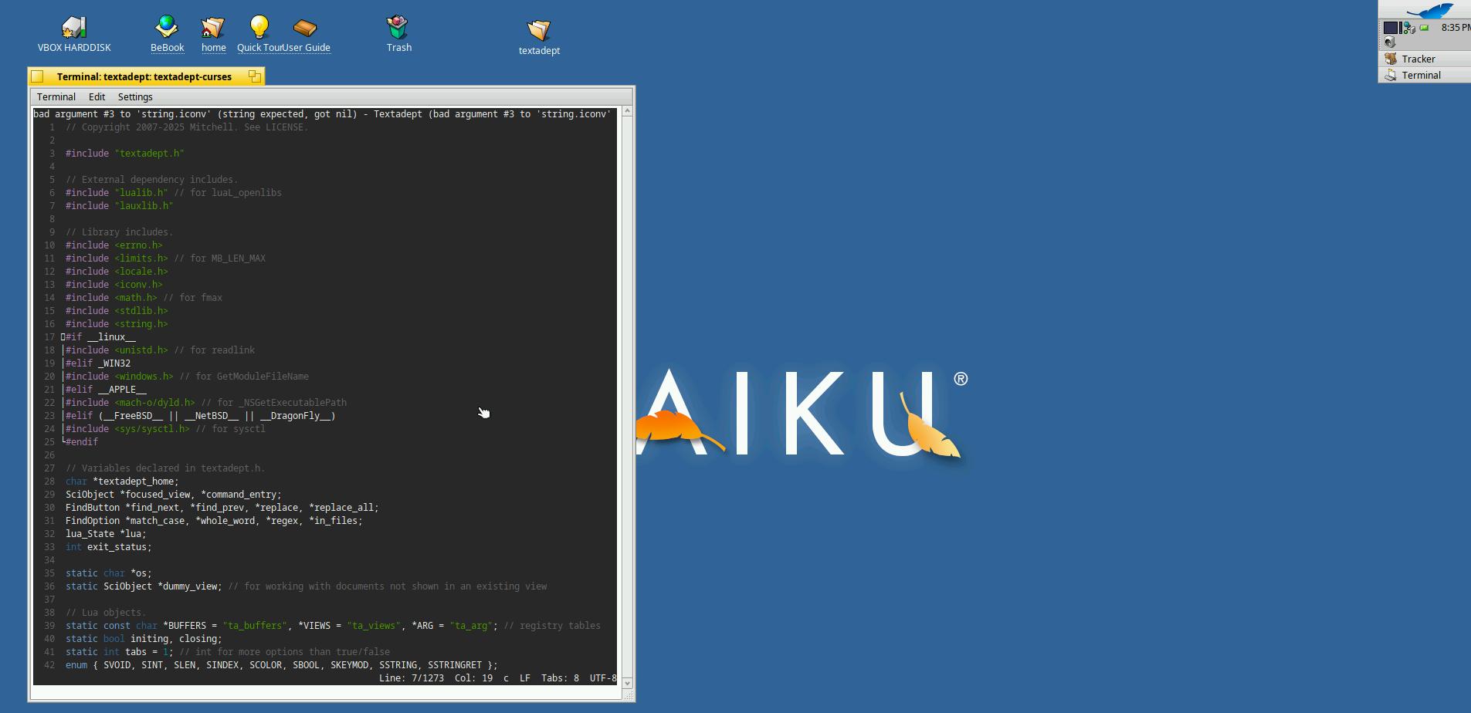Open the Quick Tour lightbulb icon
The image size is (1471, 713).
click(x=259, y=28)
